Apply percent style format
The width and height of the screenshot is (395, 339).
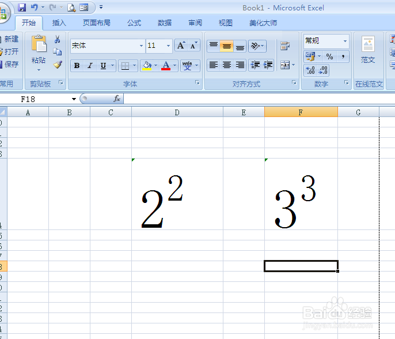click(x=329, y=56)
